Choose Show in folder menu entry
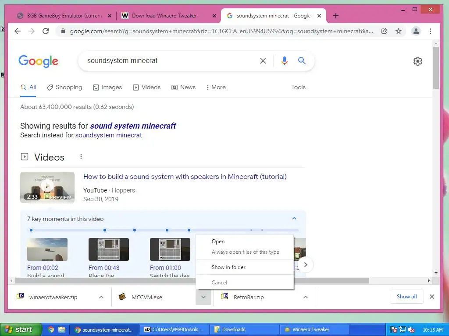 [245, 267]
